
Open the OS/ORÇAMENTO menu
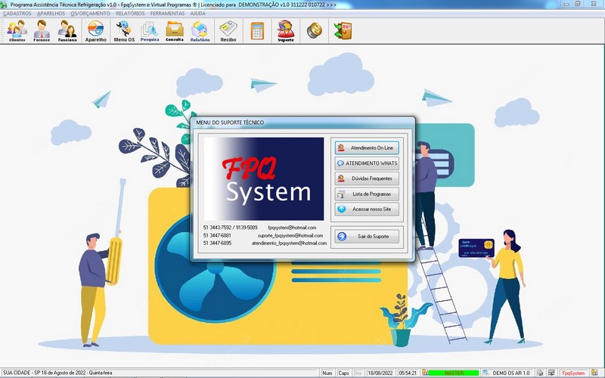[x=90, y=14]
